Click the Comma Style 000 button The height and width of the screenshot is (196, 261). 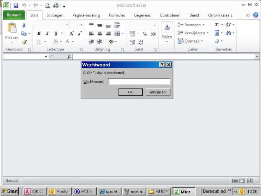[153, 34]
